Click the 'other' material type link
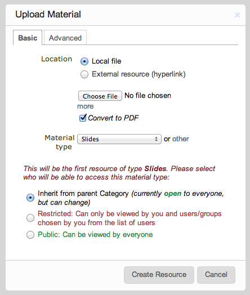This screenshot has height=295, width=250. click(x=180, y=139)
